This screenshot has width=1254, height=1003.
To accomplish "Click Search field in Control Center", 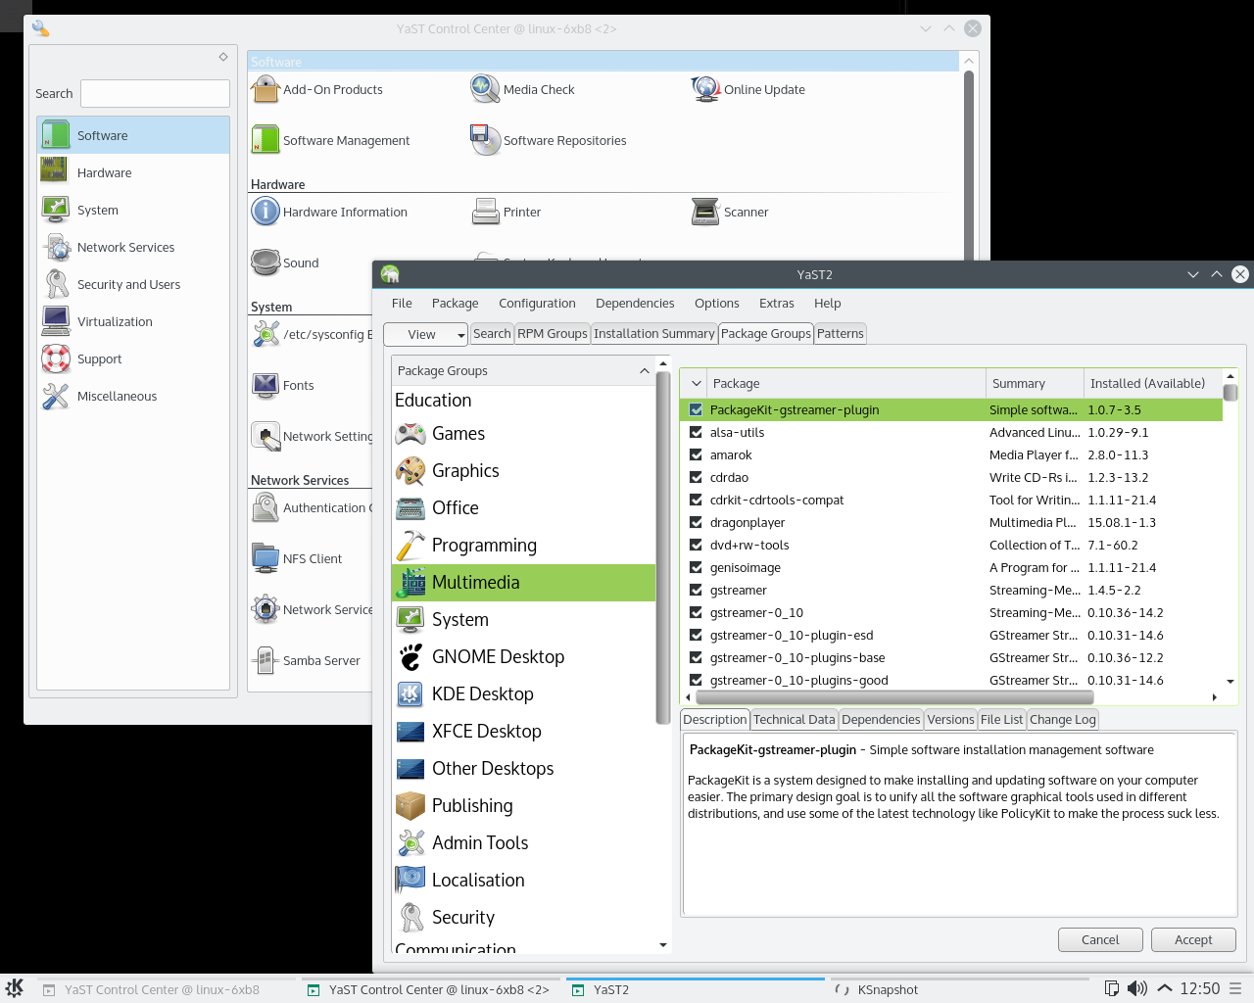I will pyautogui.click(x=155, y=93).
